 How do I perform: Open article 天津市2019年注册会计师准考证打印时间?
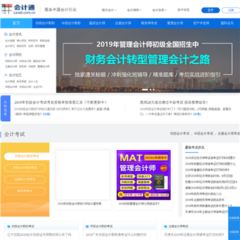pos(194,235)
